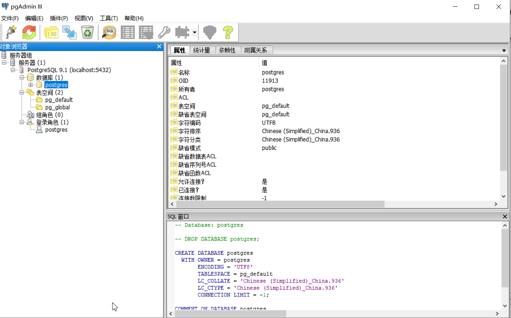Select the 服务器组 tree node
The width and height of the screenshot is (511, 318).
pyautogui.click(x=21, y=55)
